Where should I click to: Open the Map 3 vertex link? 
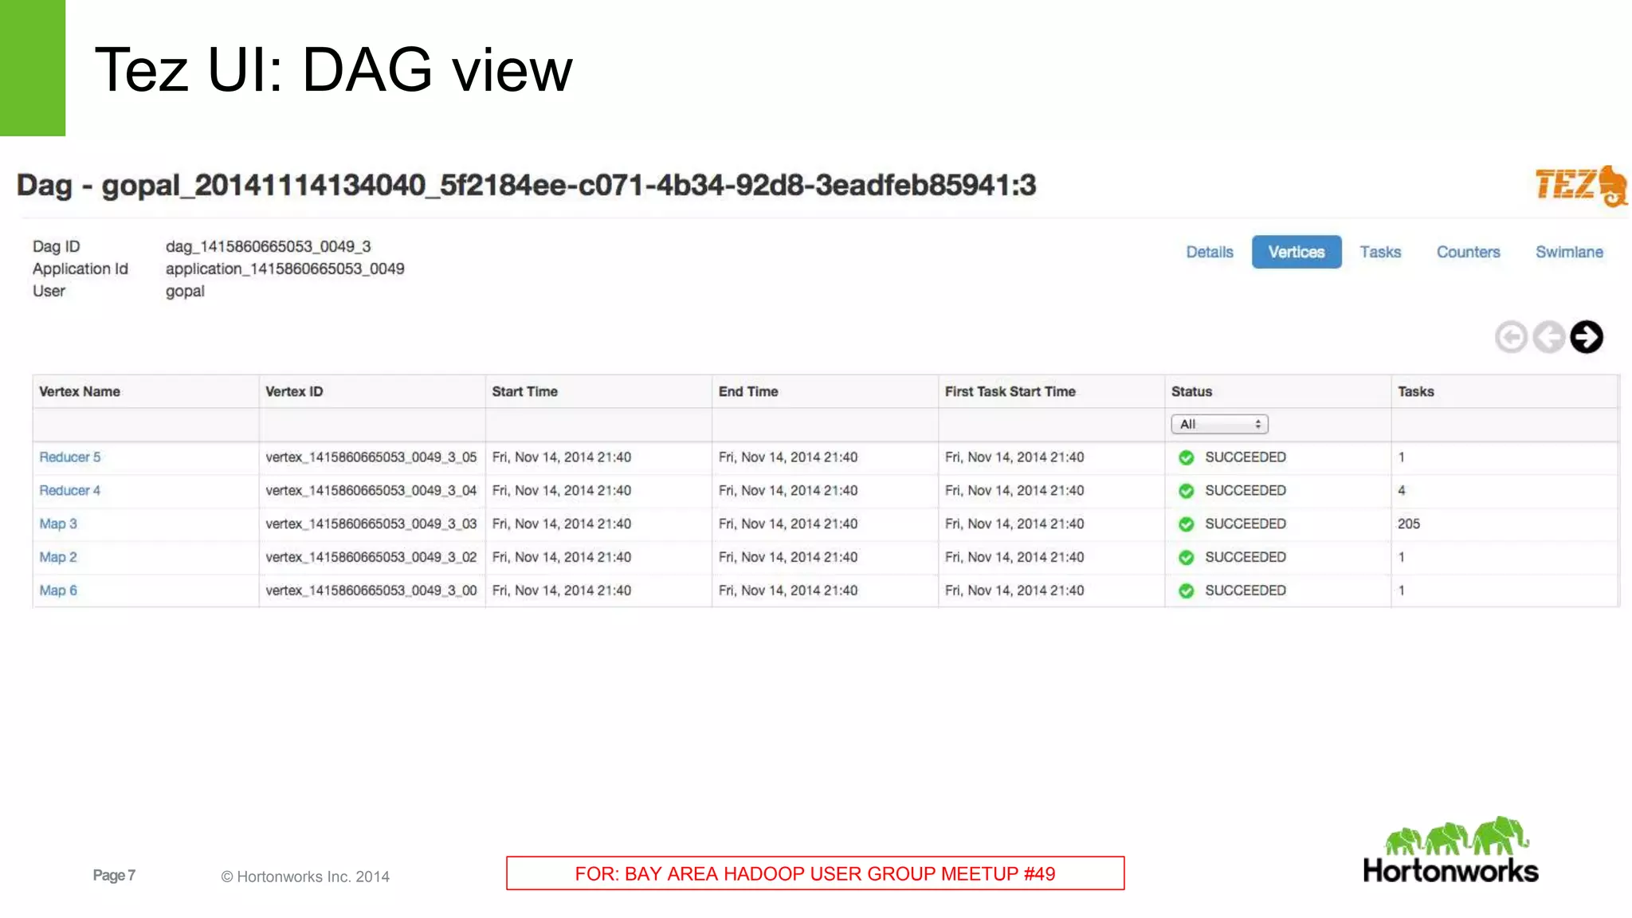coord(58,524)
